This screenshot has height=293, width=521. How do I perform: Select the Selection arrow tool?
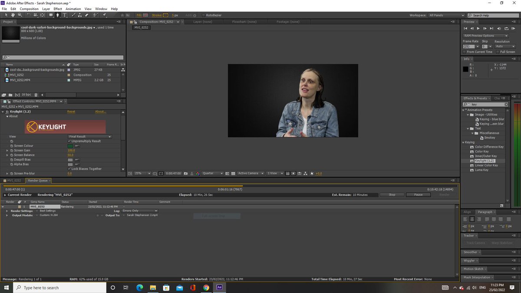coord(7,15)
